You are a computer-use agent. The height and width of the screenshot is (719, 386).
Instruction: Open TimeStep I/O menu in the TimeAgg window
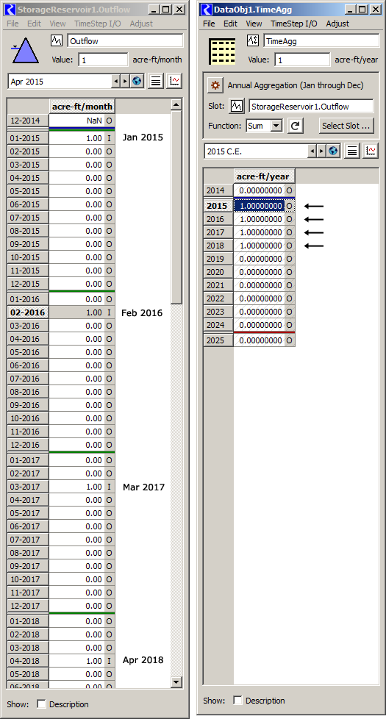(x=293, y=24)
